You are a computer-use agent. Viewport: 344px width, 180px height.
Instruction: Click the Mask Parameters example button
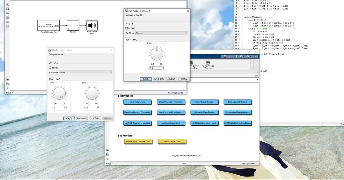coord(137,102)
